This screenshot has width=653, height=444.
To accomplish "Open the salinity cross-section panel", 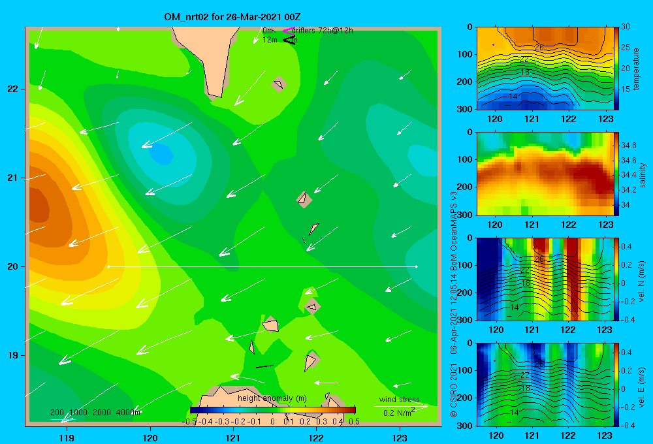I will click(x=545, y=174).
